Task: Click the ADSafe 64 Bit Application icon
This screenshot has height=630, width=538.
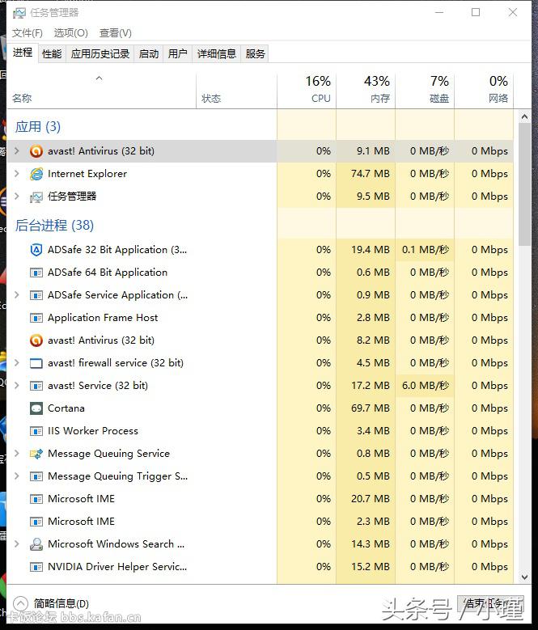Action: click(x=36, y=273)
